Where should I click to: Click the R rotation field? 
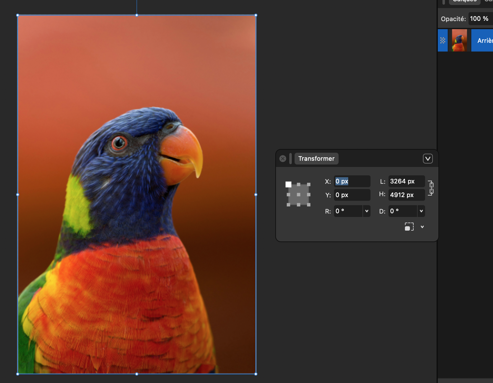point(348,211)
